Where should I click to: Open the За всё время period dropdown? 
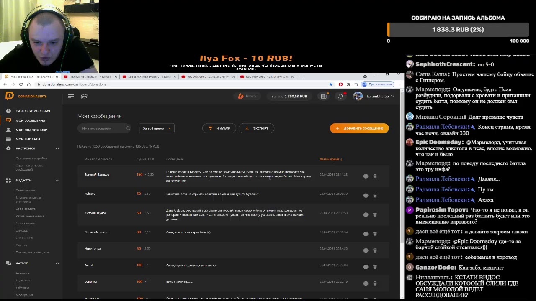[x=157, y=128]
